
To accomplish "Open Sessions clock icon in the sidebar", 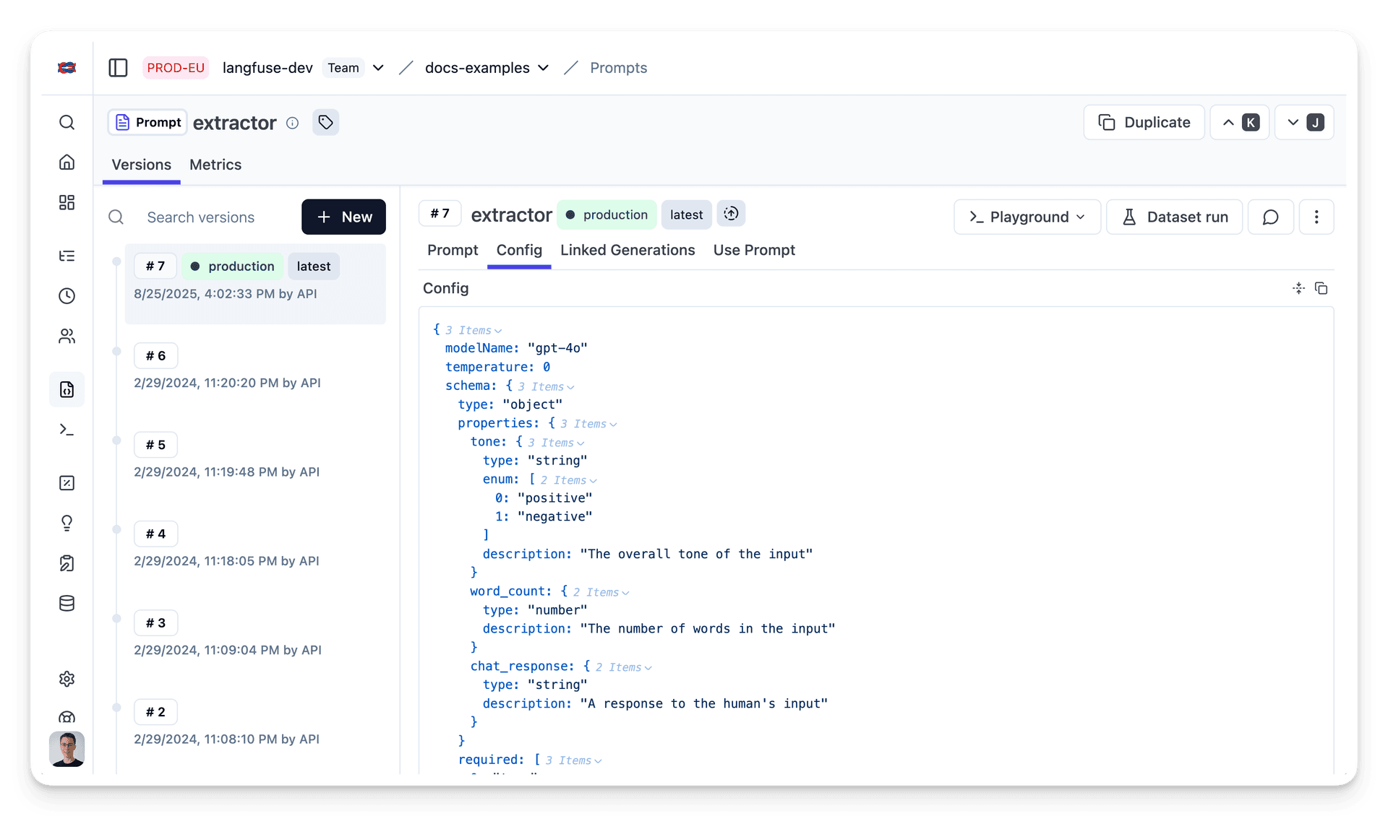I will 67,295.
